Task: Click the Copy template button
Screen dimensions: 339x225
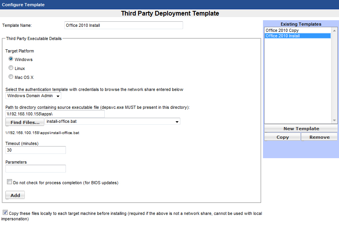Action: click(x=282, y=137)
